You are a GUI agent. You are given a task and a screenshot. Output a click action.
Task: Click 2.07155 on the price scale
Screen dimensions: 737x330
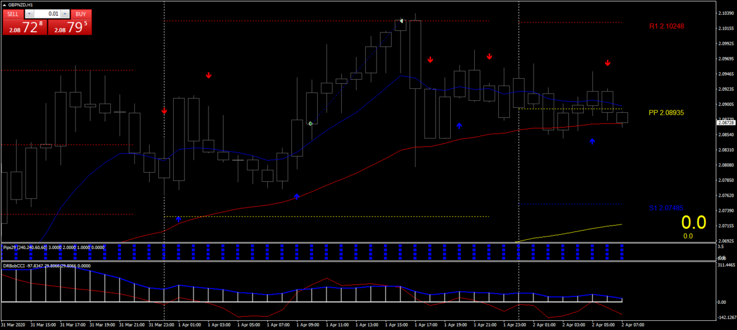(x=727, y=226)
